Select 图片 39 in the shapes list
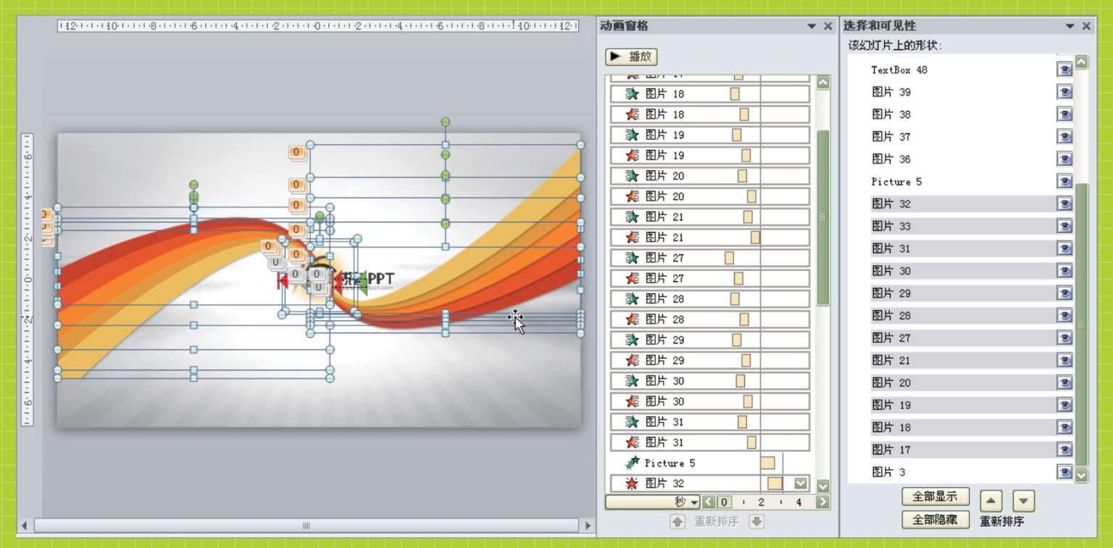 (891, 92)
